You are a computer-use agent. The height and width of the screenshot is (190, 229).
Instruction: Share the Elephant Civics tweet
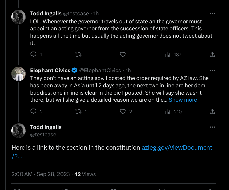click(212, 112)
